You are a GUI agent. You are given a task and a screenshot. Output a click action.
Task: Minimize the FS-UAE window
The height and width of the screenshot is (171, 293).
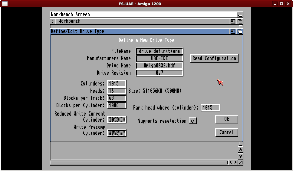click(x=275, y=4)
